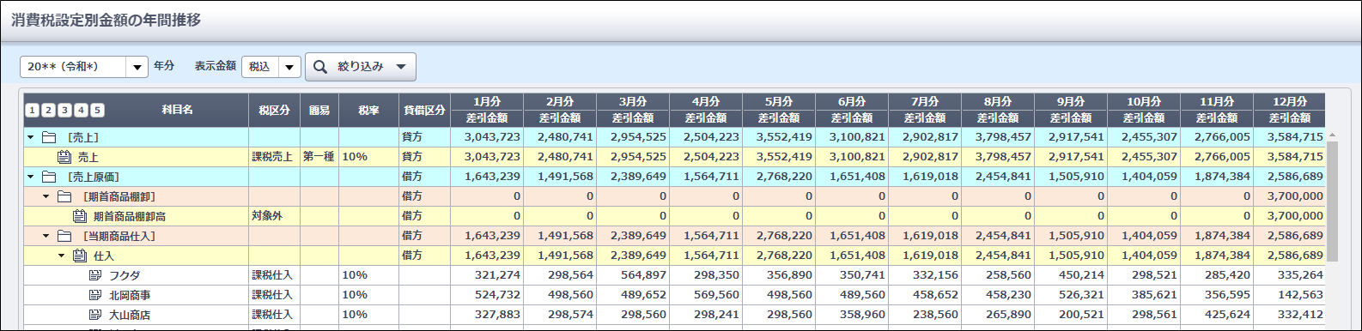The height and width of the screenshot is (331, 1362).
Task: Select tree level 5 button
Action: [x=97, y=110]
